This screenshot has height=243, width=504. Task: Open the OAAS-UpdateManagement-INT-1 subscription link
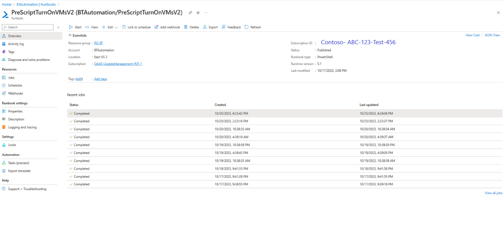click(x=118, y=64)
